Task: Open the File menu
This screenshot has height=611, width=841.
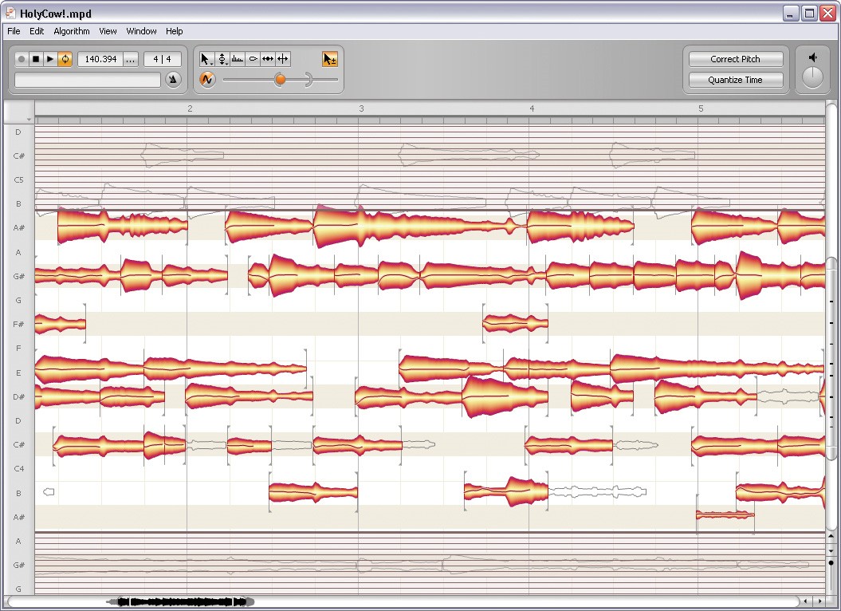Action: pyautogui.click(x=14, y=31)
